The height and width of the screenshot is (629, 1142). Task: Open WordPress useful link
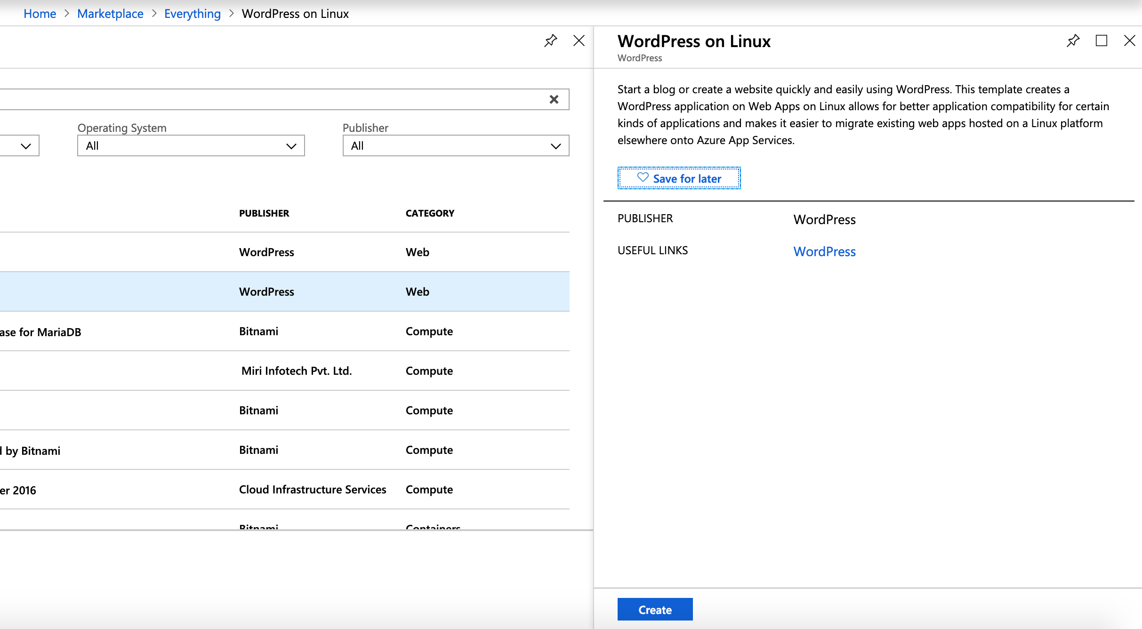point(824,251)
